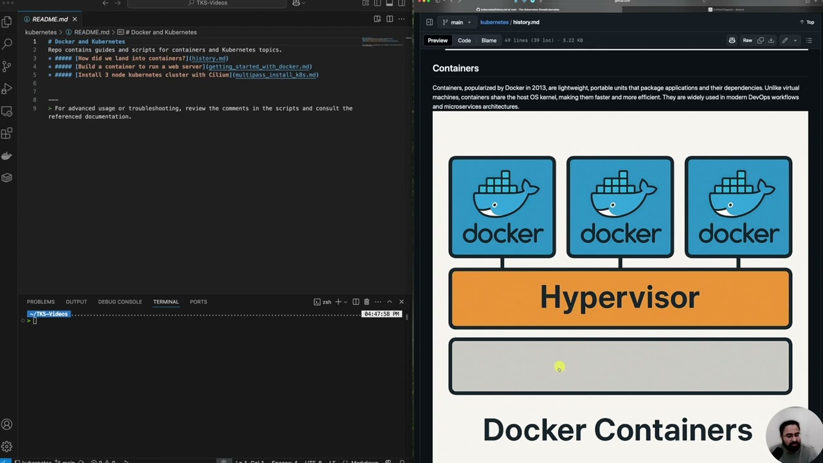
Task: Open the Docker view in activity bar
Action: [7, 156]
